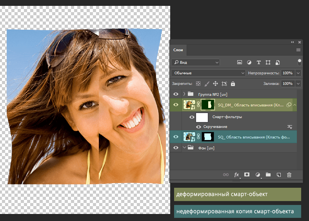
Task: Expand the Группа №2 [uv] group
Action: tap(184, 94)
